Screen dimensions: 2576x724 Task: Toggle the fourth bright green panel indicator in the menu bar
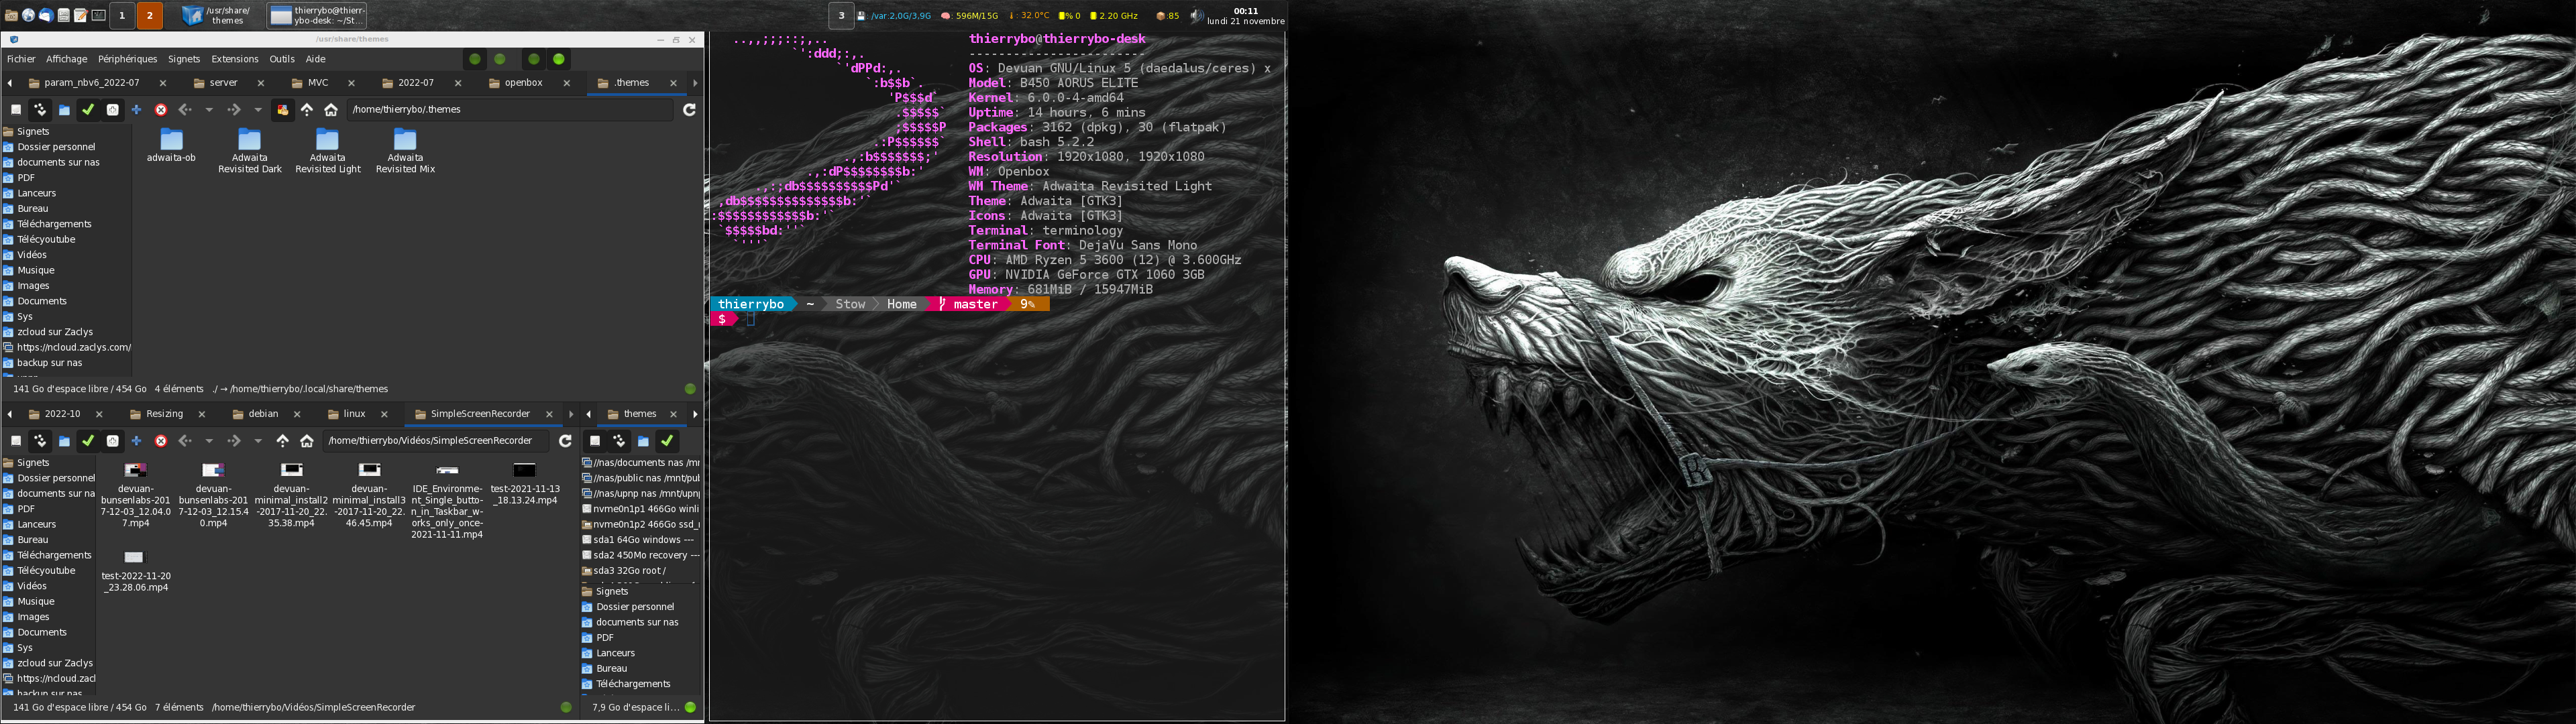559,59
